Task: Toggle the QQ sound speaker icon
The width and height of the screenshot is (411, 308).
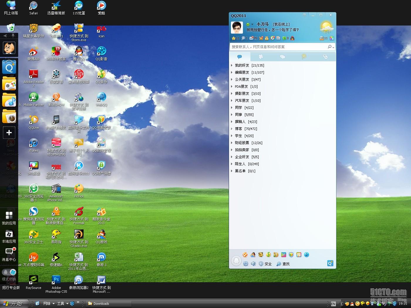Action: (253, 264)
